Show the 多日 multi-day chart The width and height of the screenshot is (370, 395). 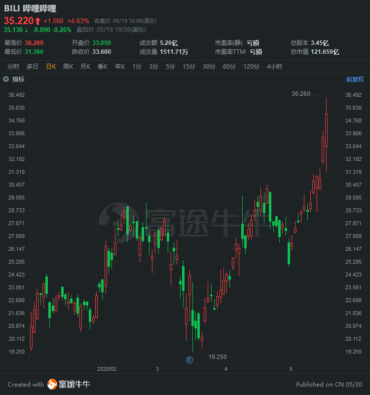32,67
